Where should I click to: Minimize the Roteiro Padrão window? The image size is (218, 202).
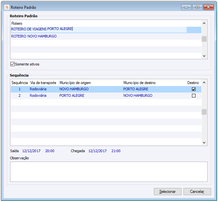[186, 7]
